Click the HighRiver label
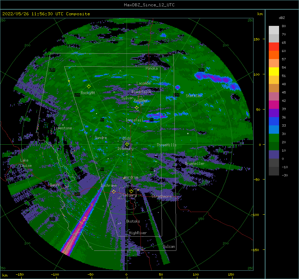This screenshot has width=299, height=279. tap(138, 233)
